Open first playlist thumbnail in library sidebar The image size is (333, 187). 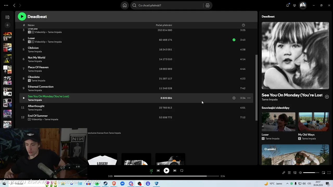(x=7, y=36)
